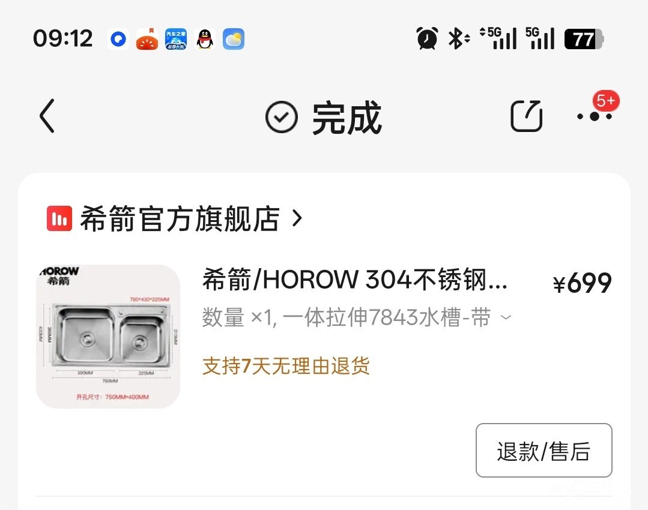Open the share icon in header
The image size is (648, 510).
(x=526, y=116)
